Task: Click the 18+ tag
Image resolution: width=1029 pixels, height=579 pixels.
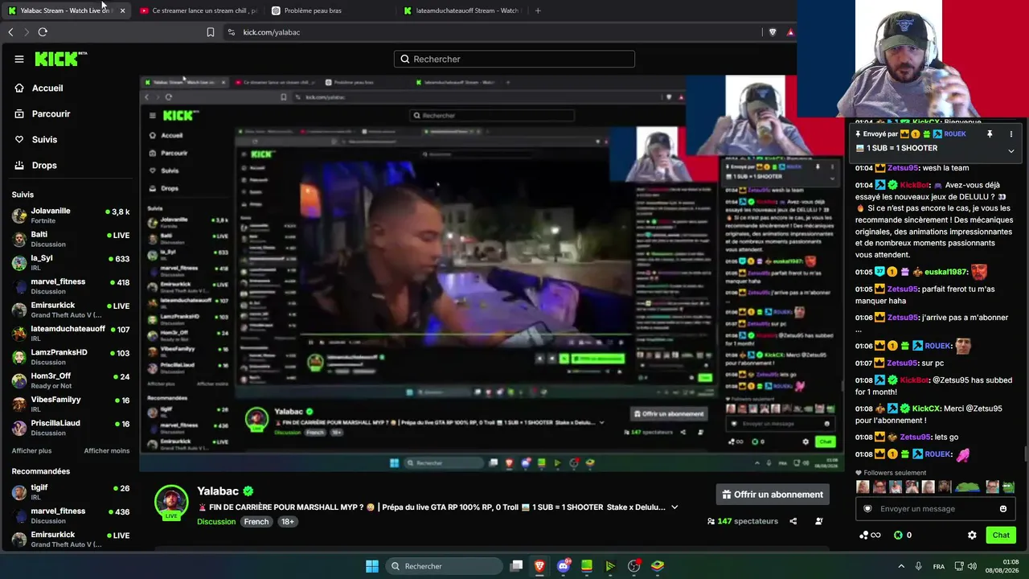Action: (288, 522)
